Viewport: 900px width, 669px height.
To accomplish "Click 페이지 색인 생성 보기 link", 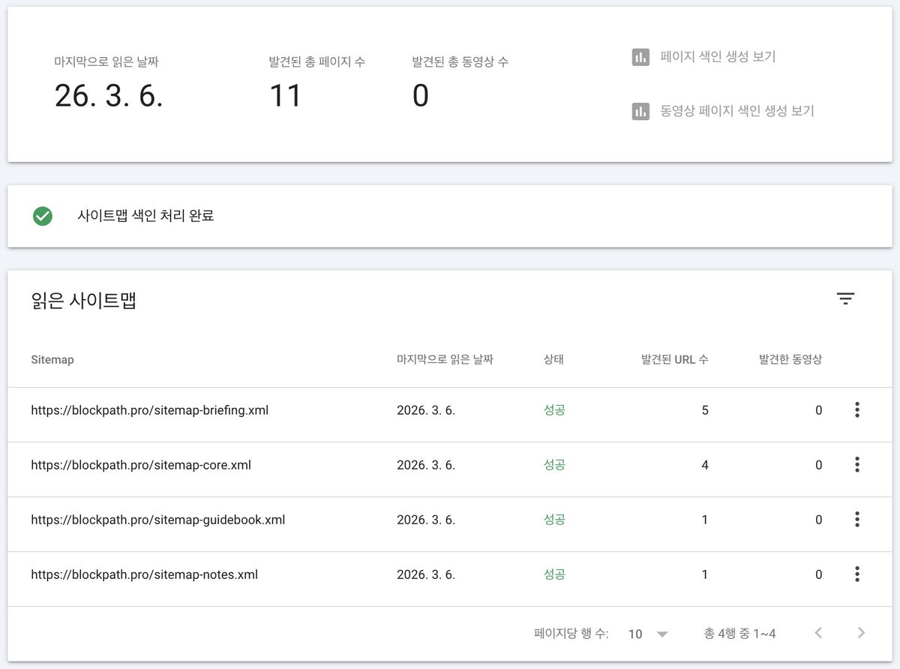I will coord(718,56).
